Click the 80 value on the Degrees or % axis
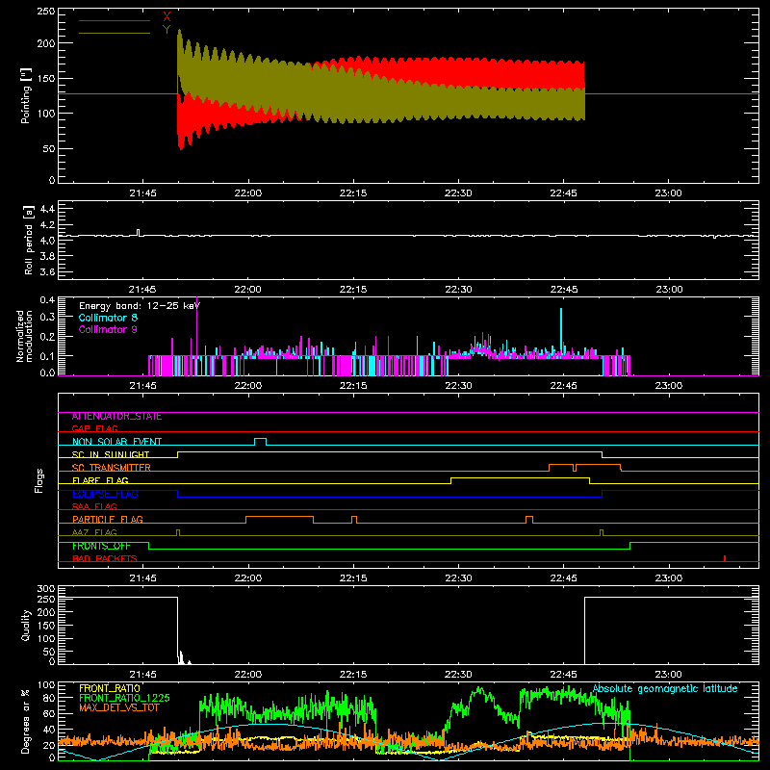770x770 pixels. click(50, 698)
